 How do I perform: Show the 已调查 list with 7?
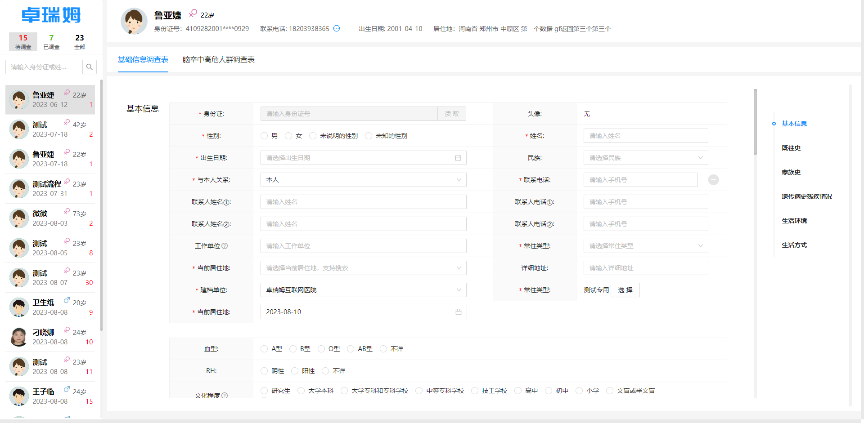tap(51, 42)
